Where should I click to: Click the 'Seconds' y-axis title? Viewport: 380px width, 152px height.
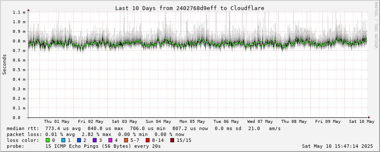4,64
